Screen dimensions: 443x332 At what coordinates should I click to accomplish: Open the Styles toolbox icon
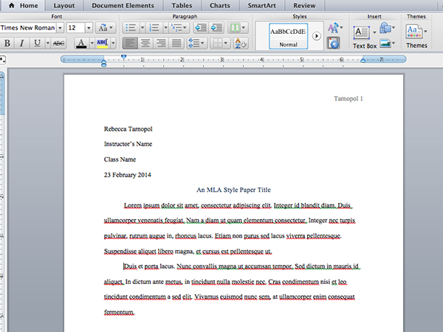[334, 44]
